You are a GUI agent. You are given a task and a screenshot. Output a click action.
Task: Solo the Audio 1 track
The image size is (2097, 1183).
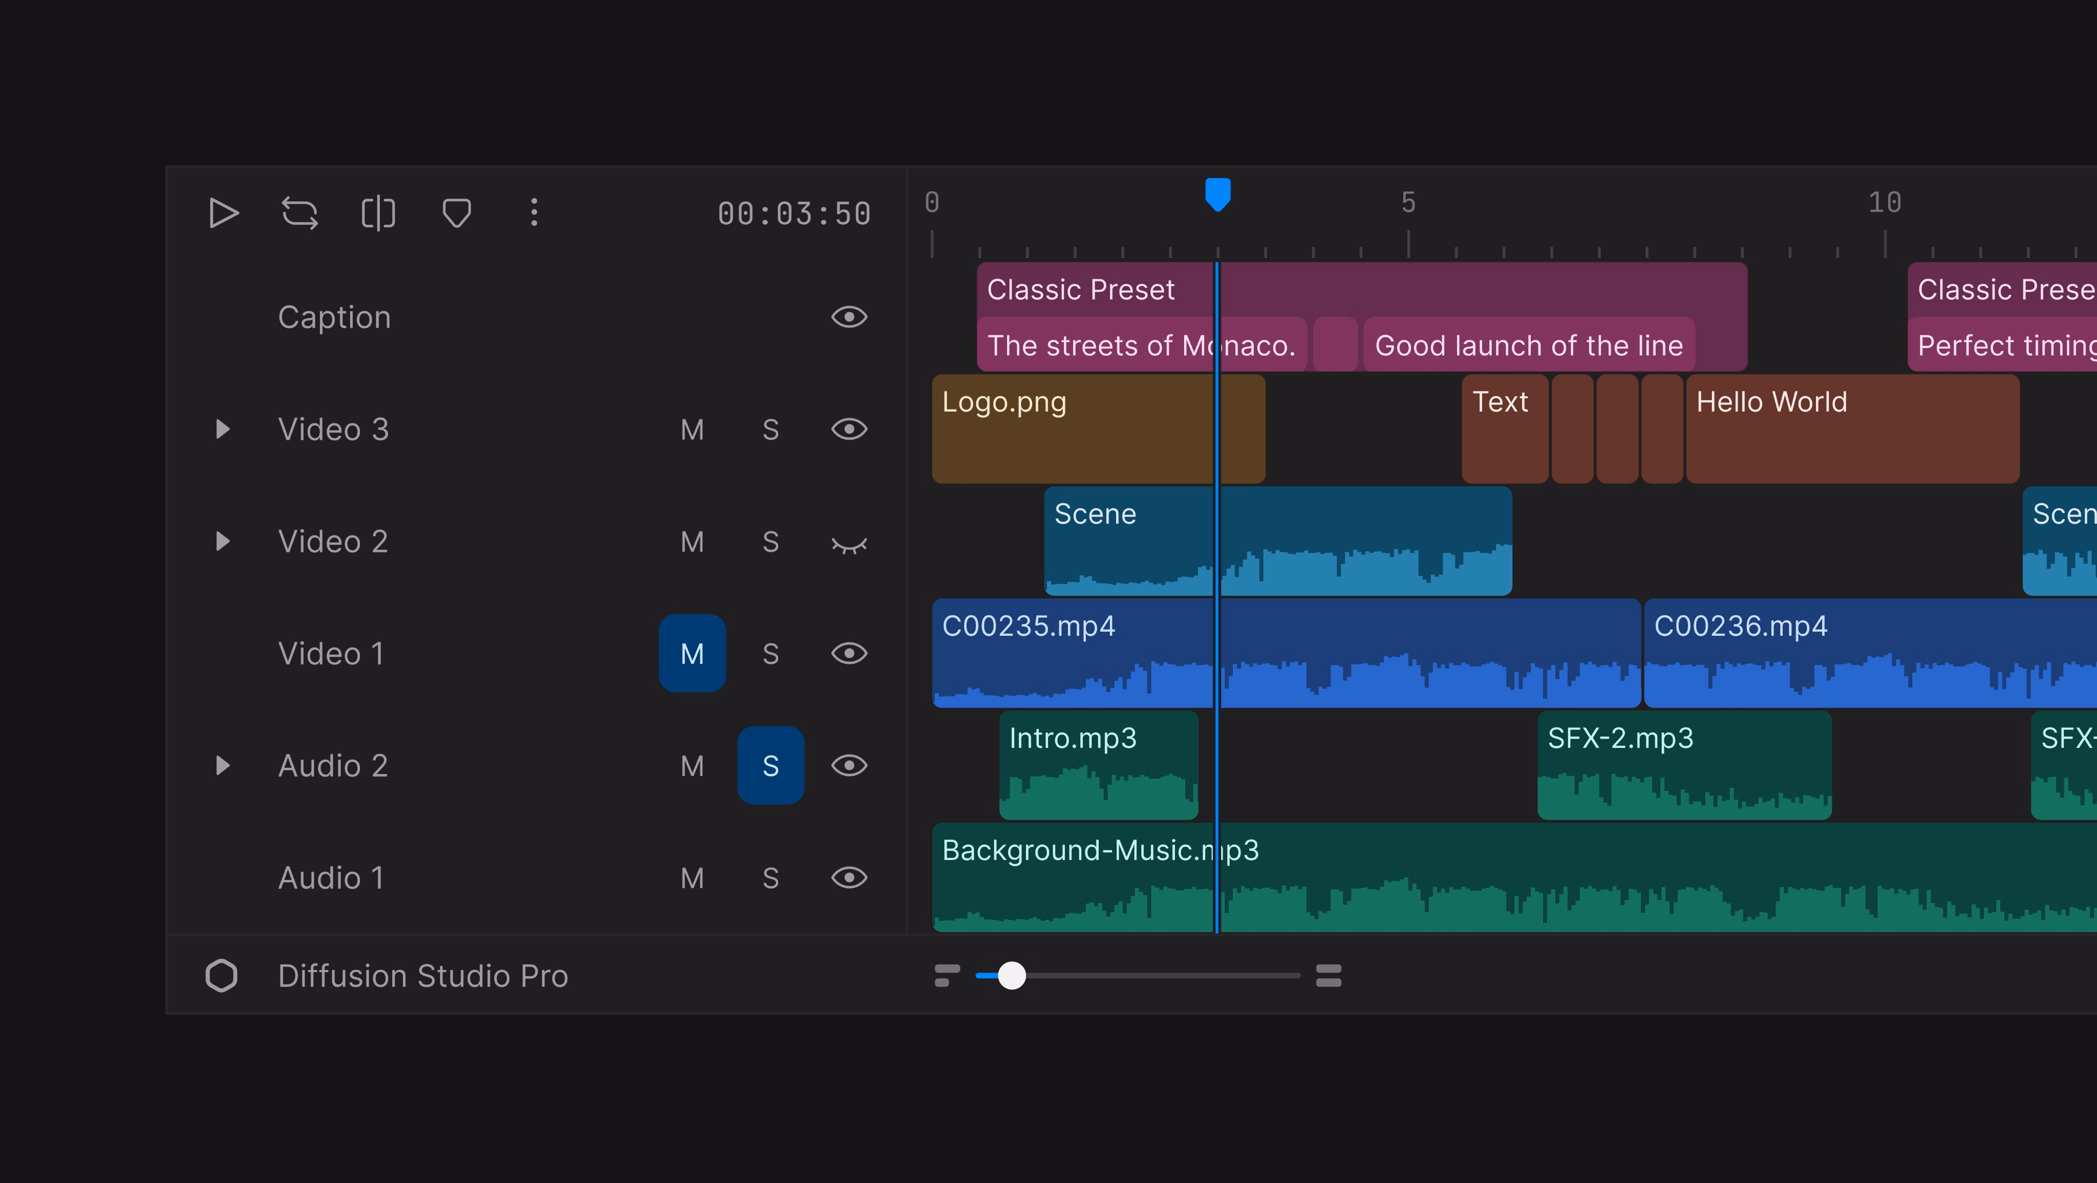click(771, 878)
